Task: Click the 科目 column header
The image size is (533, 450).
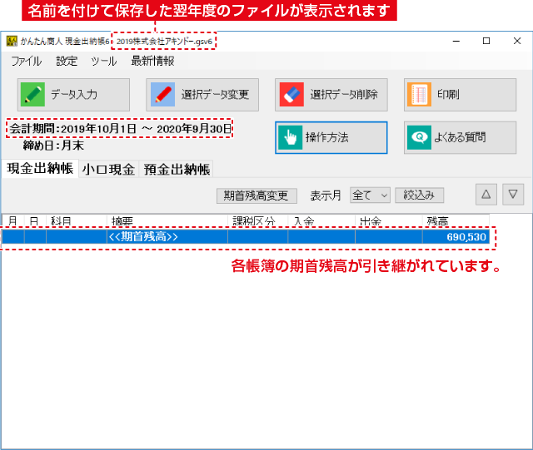Action: tap(77, 221)
